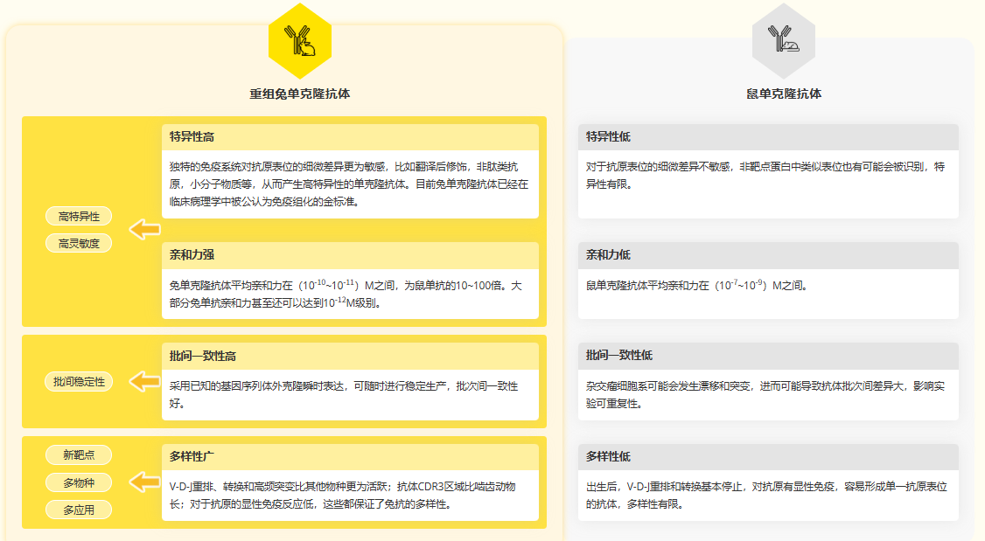Click the arrow beside the 多物种 tag
This screenshot has height=541, width=985.
144,482
